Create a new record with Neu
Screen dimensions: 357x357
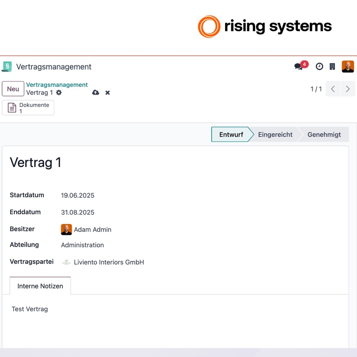click(13, 89)
